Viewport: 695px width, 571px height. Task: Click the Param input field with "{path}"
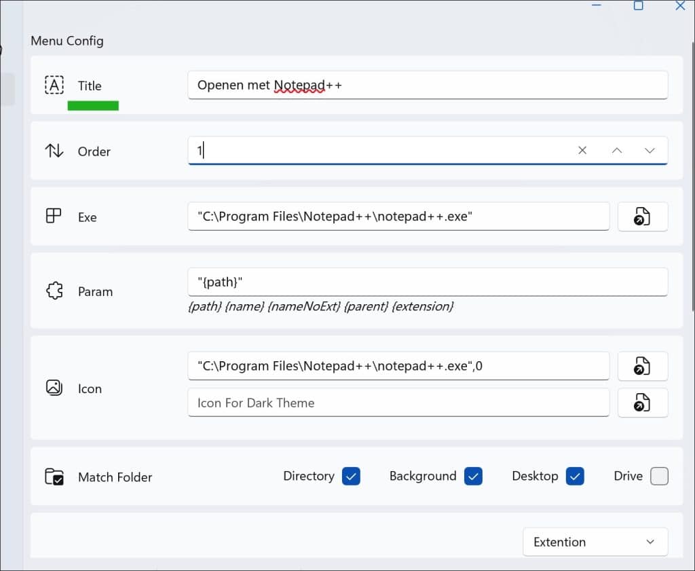428,282
